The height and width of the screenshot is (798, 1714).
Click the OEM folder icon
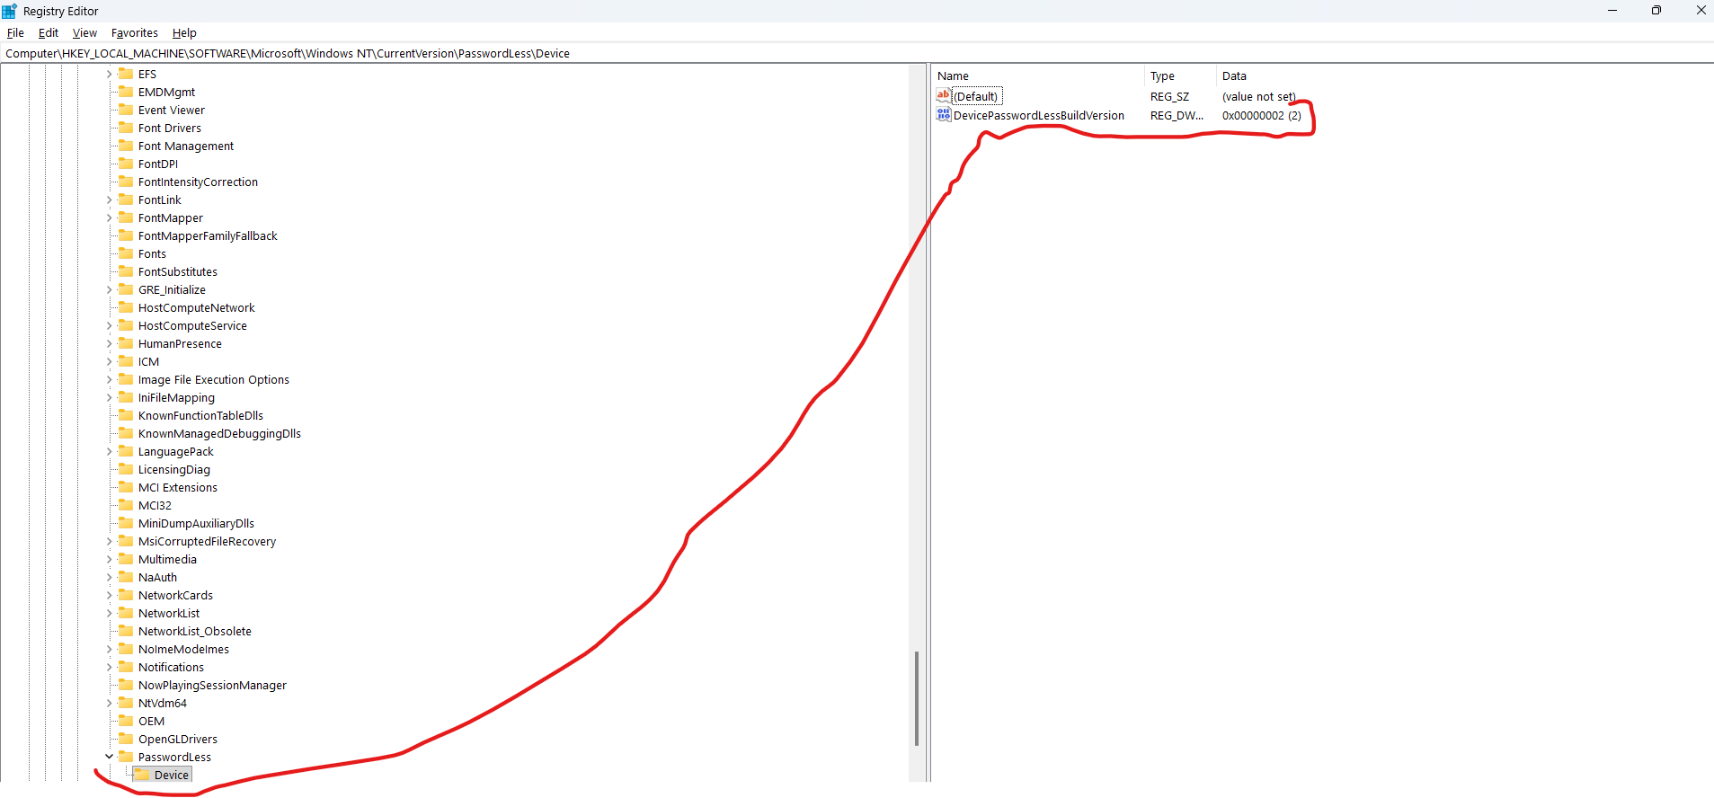(x=126, y=721)
